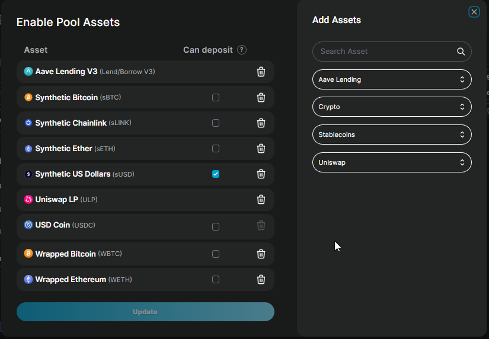Remove Synthetic Bitcoin with its trash icon
The image size is (489, 339).
(261, 98)
